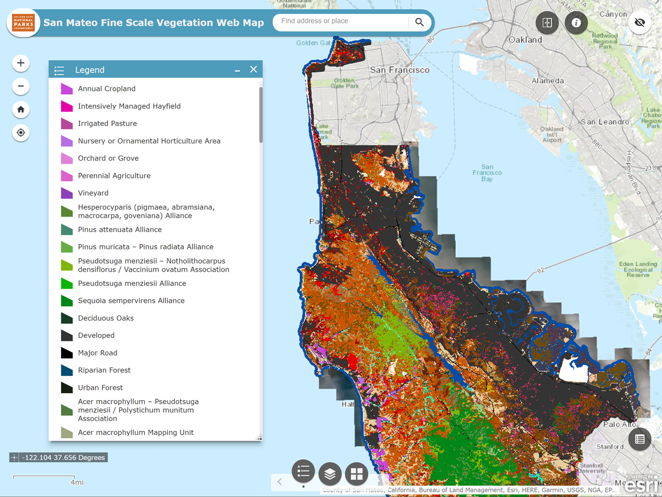Click the Golden Gate National Parks logo
662x497 pixels.
[x=23, y=22]
